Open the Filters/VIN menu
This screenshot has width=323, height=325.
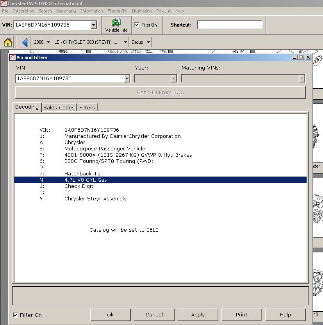[117, 11]
